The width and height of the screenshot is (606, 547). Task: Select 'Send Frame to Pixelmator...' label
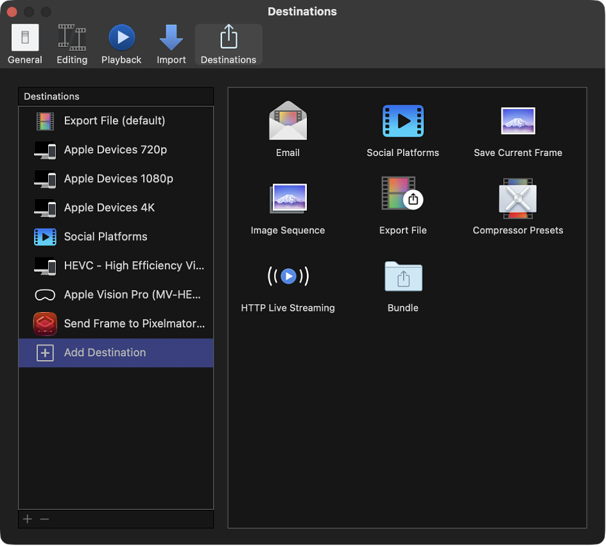(x=135, y=324)
